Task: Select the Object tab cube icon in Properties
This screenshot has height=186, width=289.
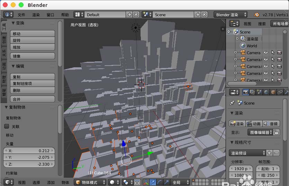Action: 273,92
